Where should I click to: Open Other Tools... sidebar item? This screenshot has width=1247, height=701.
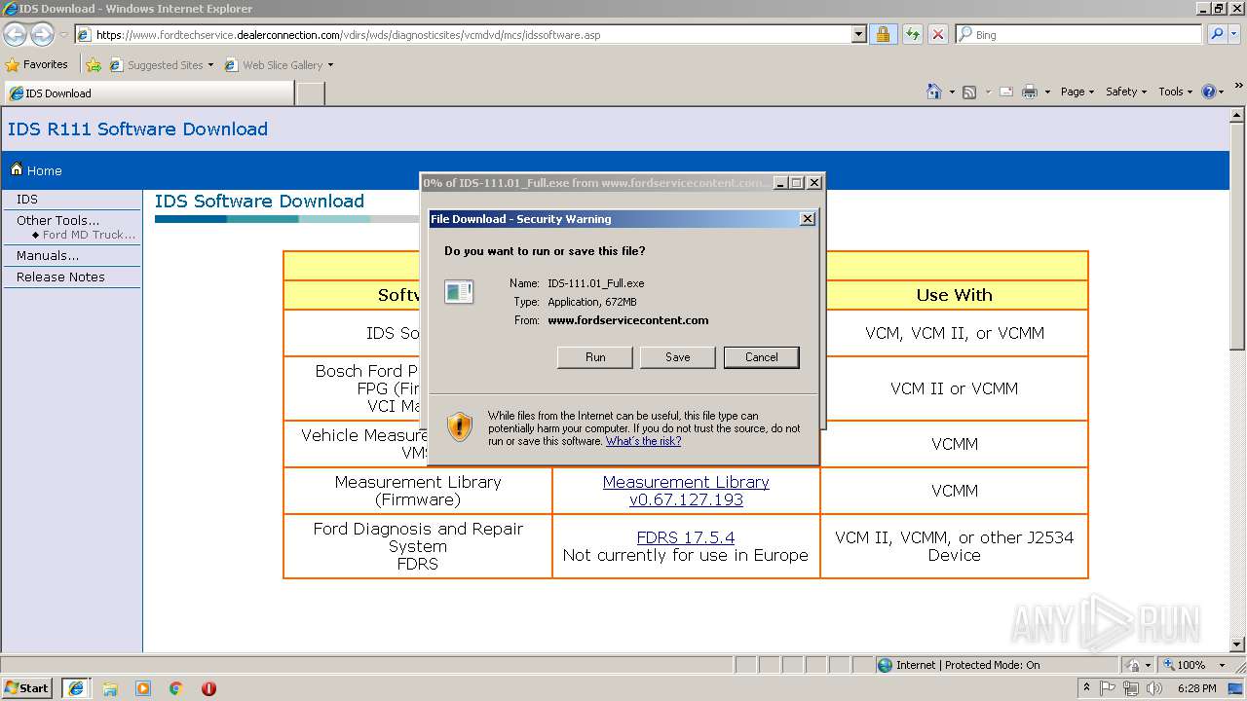click(x=58, y=220)
